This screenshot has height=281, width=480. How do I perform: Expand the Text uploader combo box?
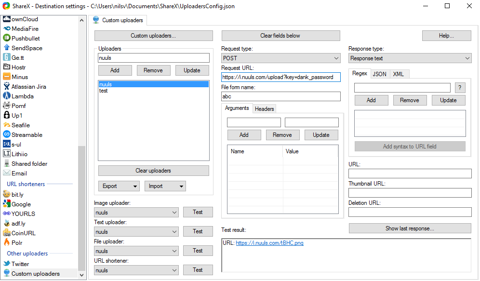coord(136,232)
